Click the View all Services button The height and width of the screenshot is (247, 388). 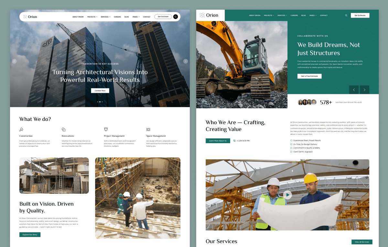pyautogui.click(x=362, y=242)
